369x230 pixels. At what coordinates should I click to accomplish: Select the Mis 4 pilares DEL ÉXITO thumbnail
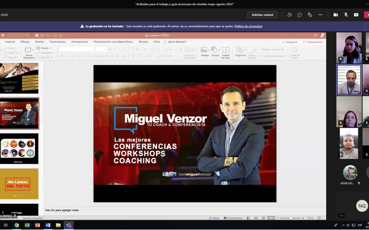coord(19,183)
